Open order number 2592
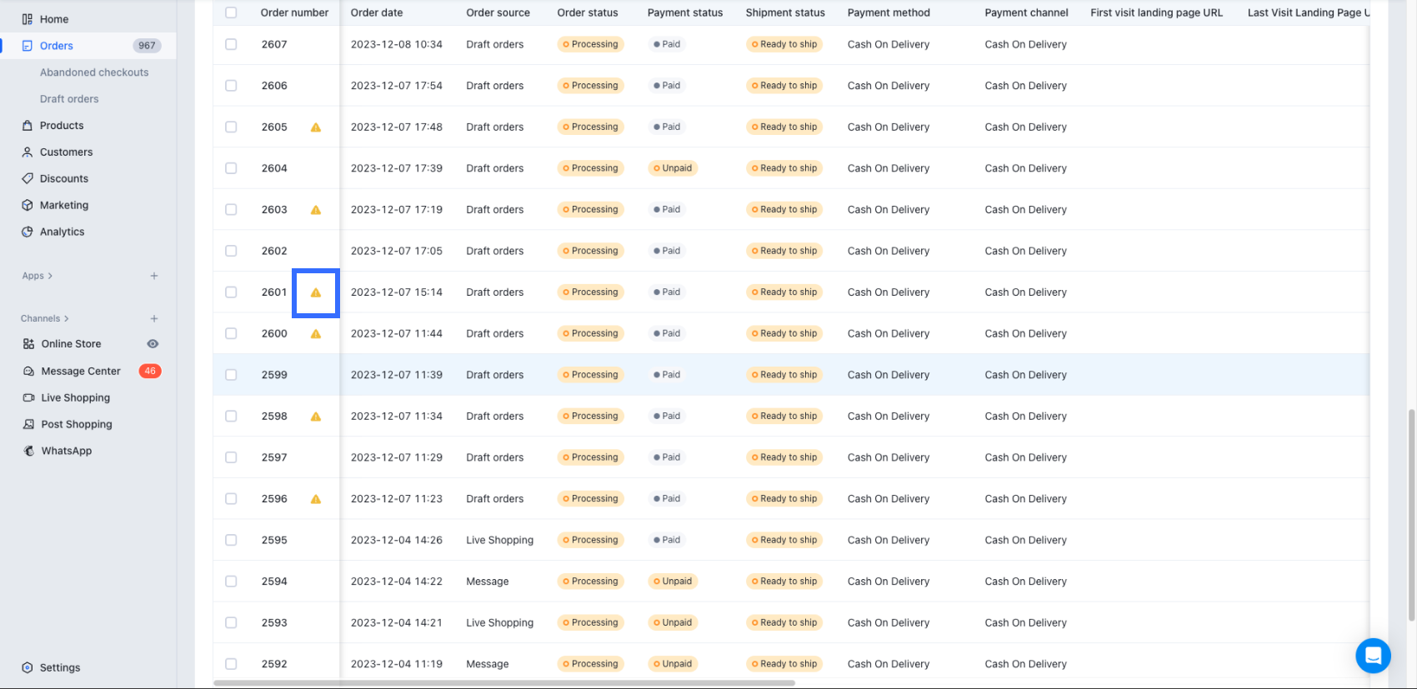The width and height of the screenshot is (1417, 689). 274,664
